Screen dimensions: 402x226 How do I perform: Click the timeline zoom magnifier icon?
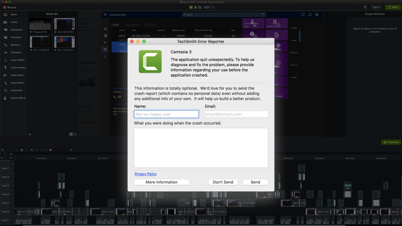point(32,150)
